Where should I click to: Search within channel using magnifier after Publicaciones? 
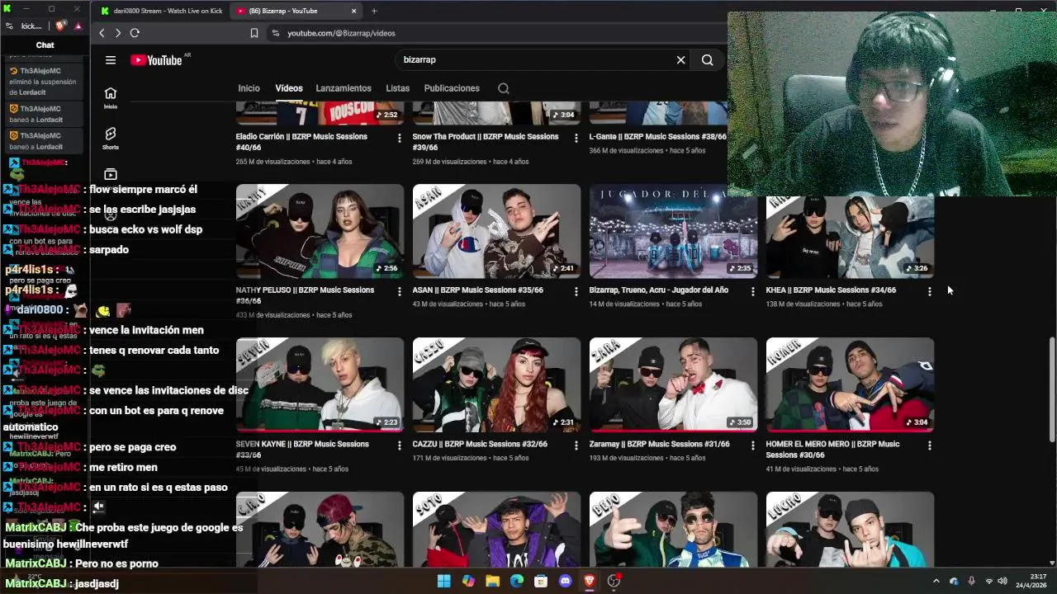tap(503, 88)
